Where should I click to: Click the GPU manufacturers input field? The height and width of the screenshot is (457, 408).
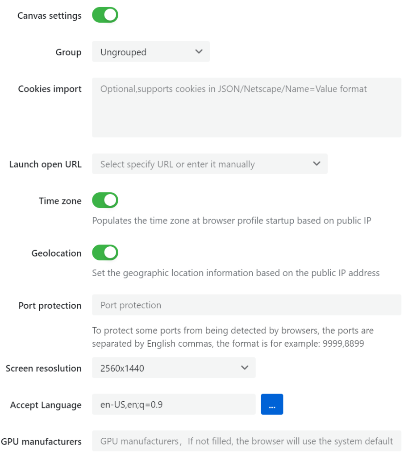coord(246,441)
